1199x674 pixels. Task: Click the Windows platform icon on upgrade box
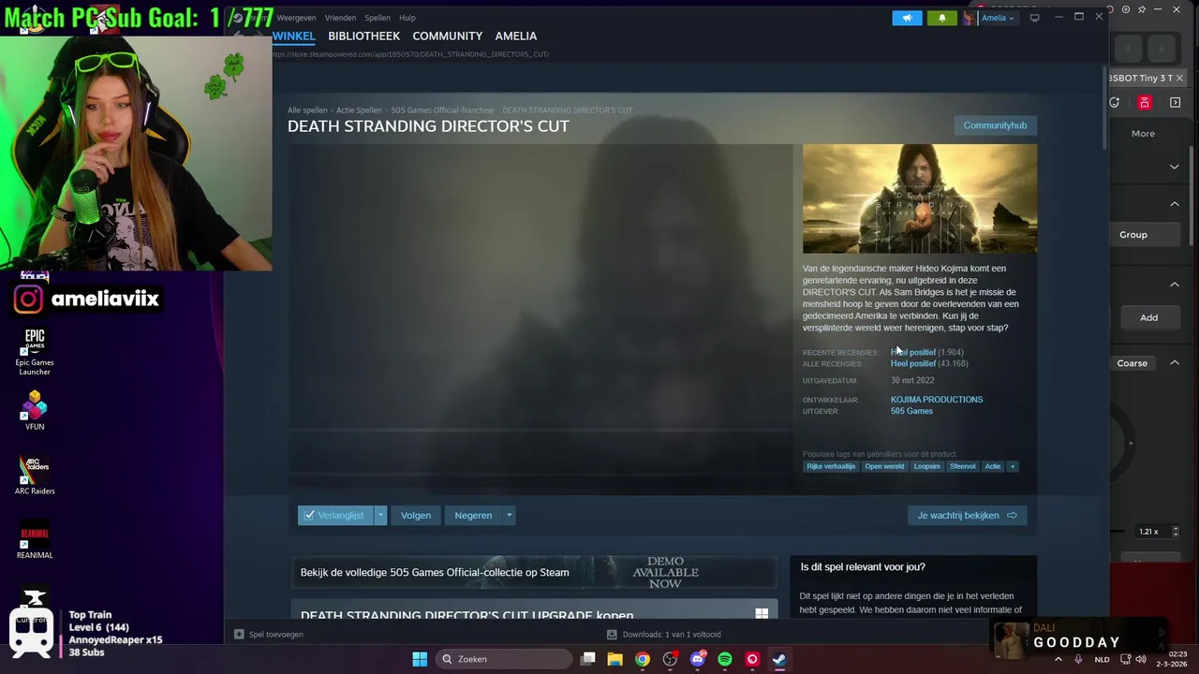[762, 614]
